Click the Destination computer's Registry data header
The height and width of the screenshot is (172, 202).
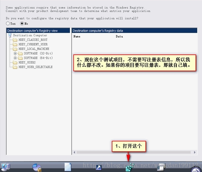click(134, 31)
